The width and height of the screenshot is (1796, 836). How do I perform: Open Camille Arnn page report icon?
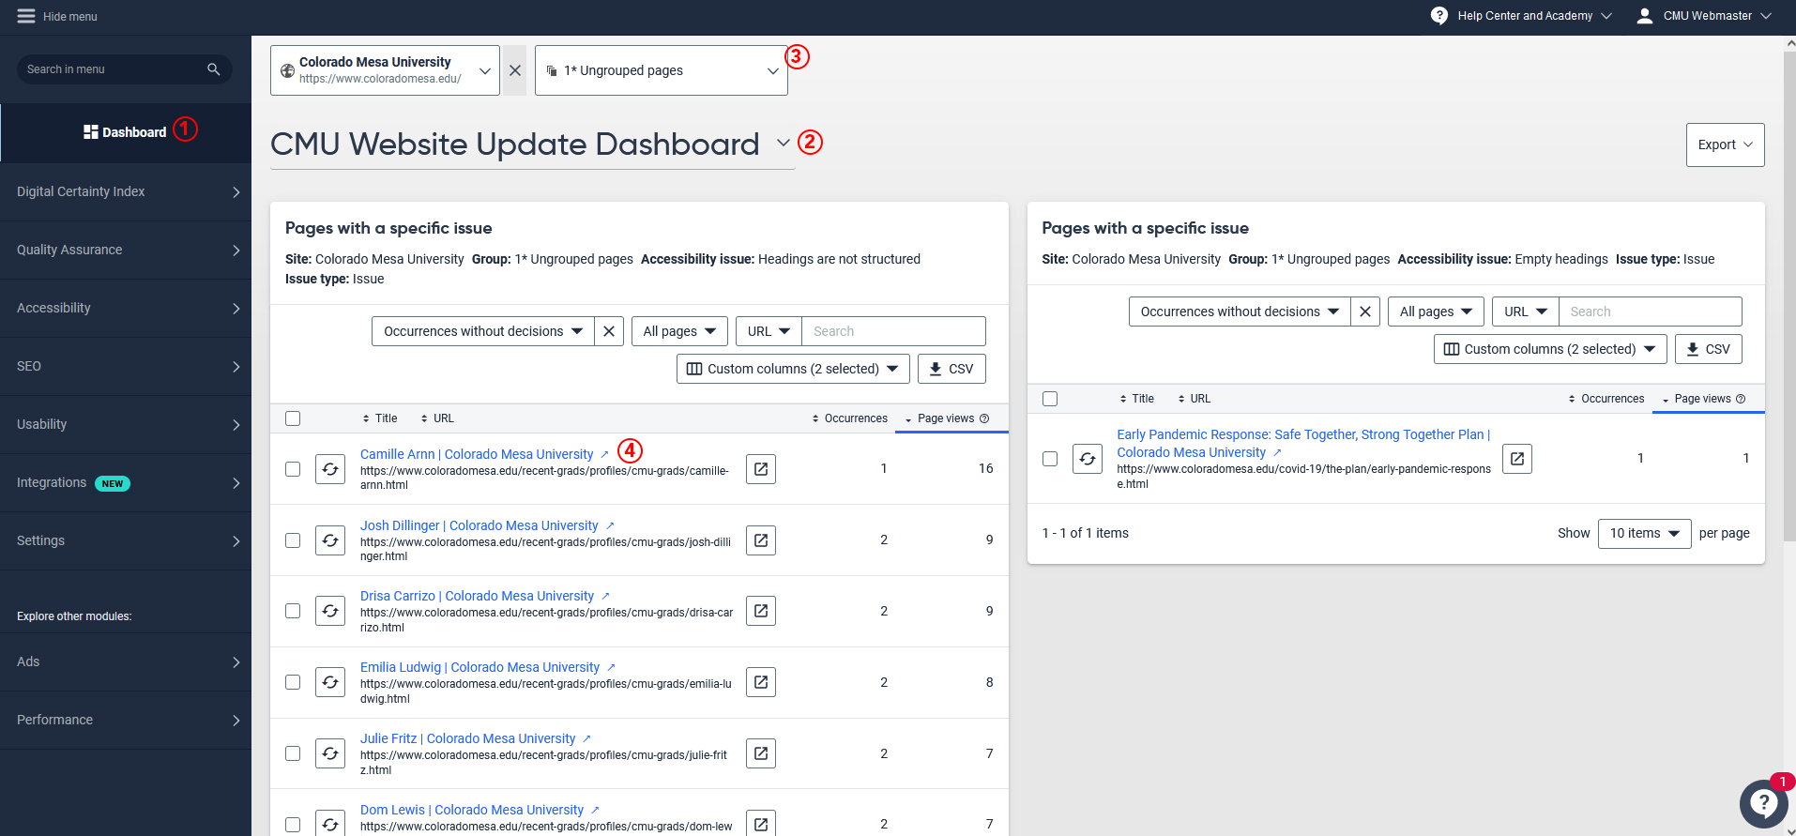tap(761, 469)
